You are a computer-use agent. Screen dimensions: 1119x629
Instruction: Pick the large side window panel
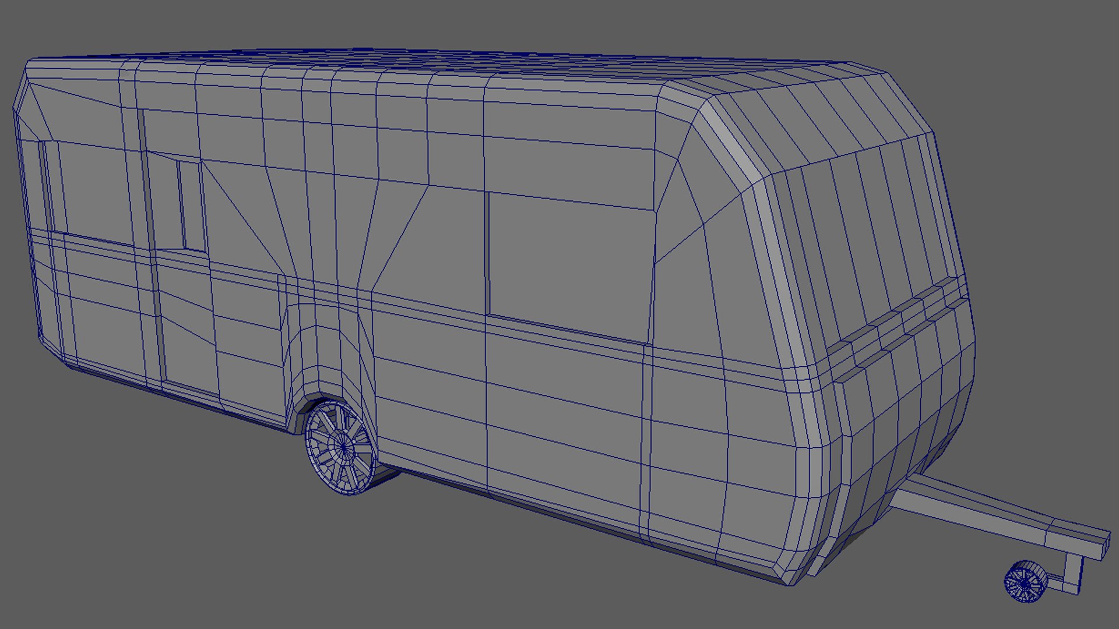coord(569,268)
